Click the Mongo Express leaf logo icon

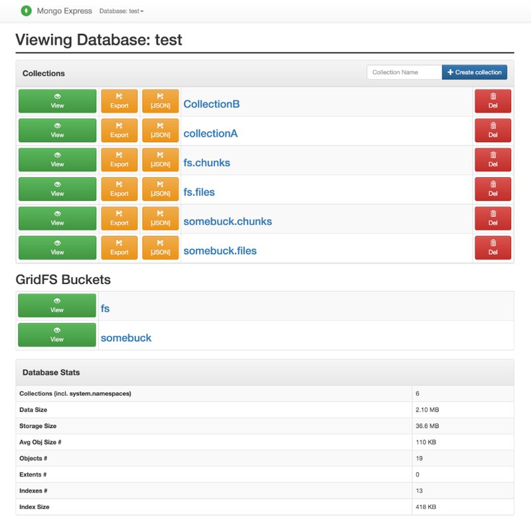[25, 11]
